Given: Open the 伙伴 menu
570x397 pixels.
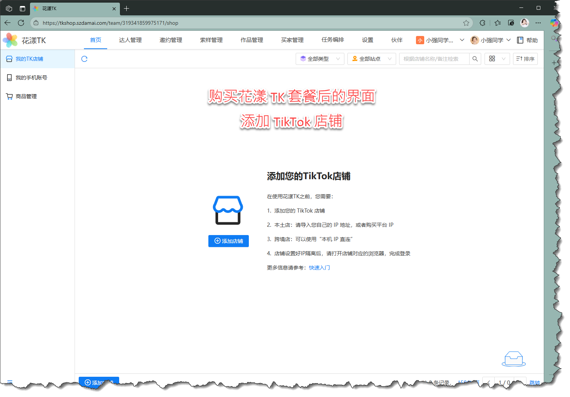Looking at the screenshot, I should point(397,40).
